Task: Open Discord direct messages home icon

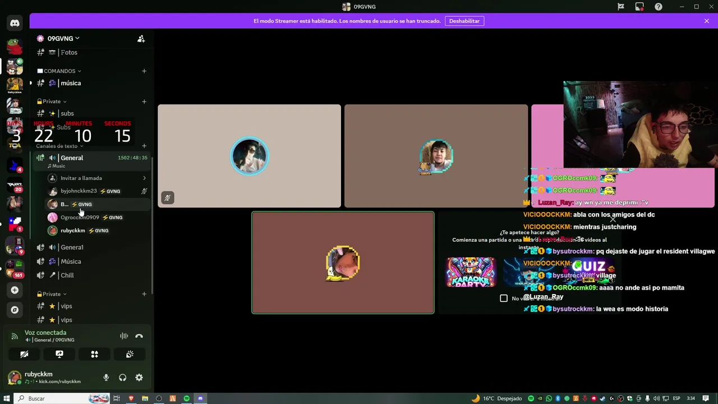Action: coord(15,23)
